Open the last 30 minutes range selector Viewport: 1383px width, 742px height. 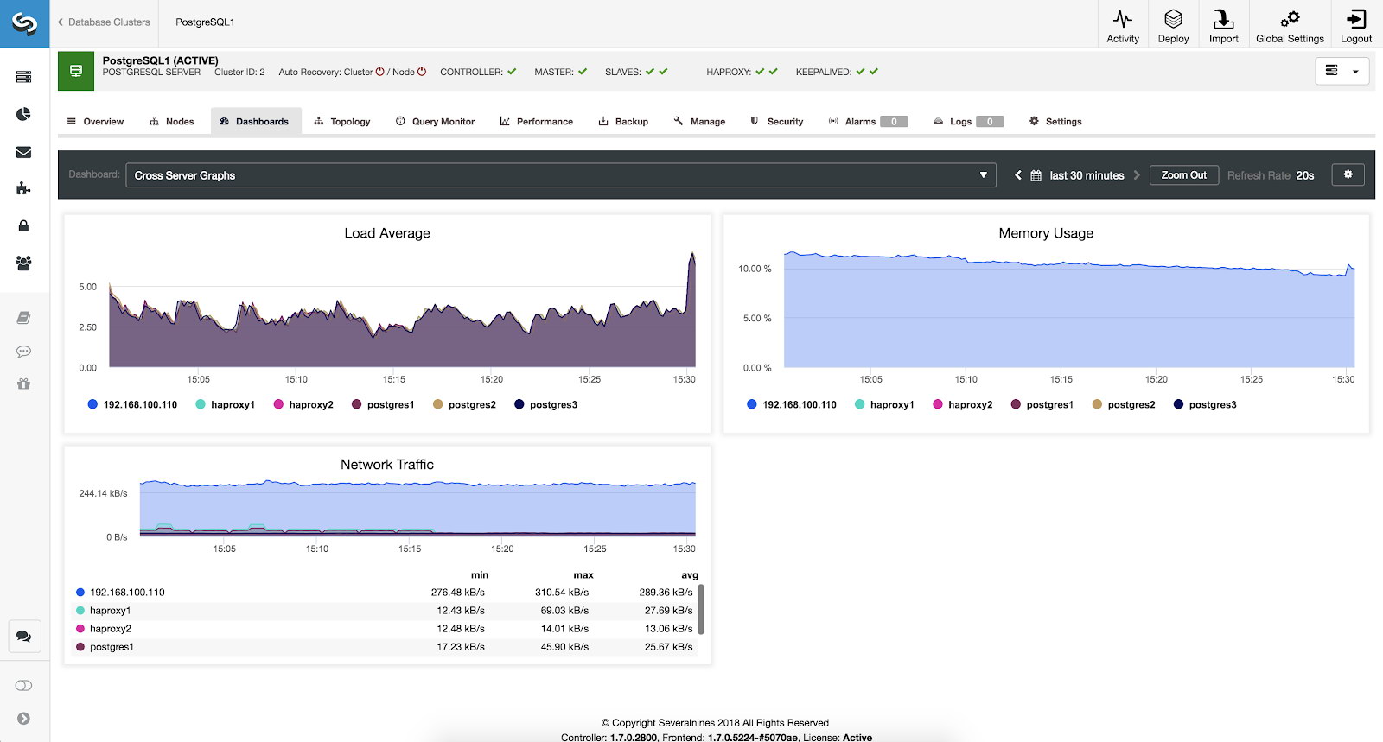point(1087,175)
